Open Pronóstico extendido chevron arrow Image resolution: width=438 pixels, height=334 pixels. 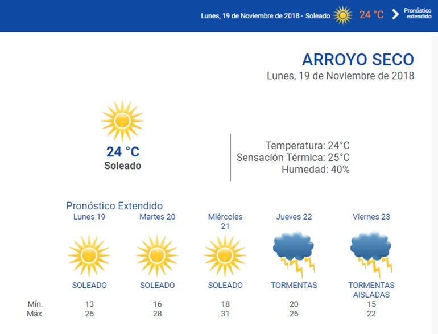pyautogui.click(x=395, y=14)
